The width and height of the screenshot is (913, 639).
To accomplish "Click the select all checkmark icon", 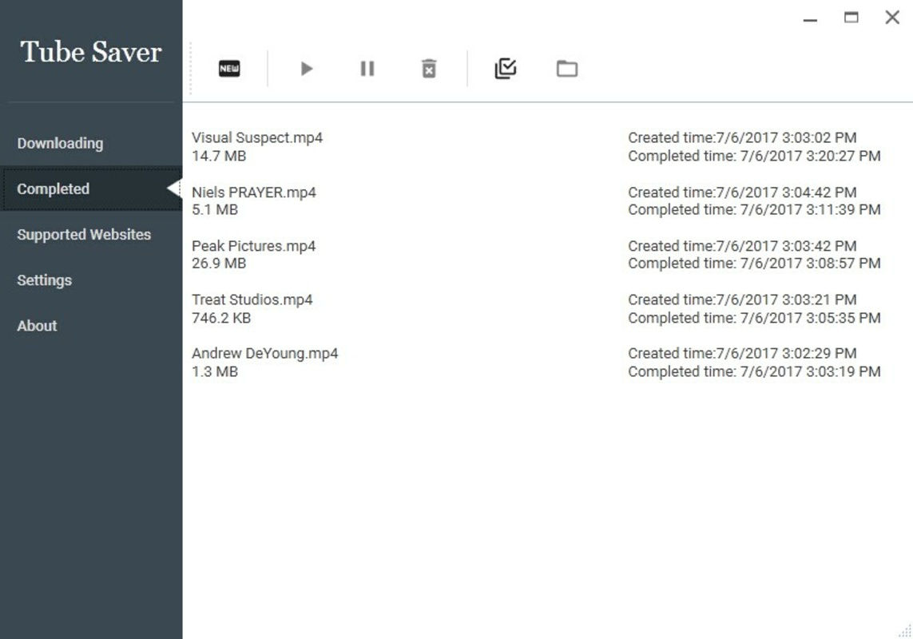I will 506,69.
